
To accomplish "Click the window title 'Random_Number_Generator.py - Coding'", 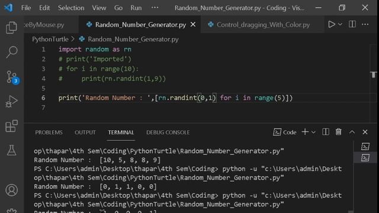I will (x=230, y=8).
